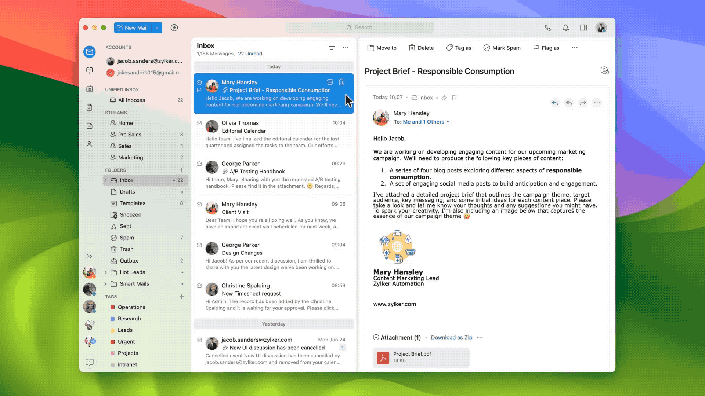Expand the Hot Leads folder
This screenshot has width=705, height=396.
[x=106, y=272]
